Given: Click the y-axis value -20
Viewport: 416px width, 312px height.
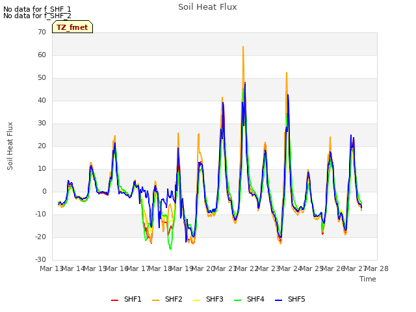Looking at the screenshot, I should 40,237.
